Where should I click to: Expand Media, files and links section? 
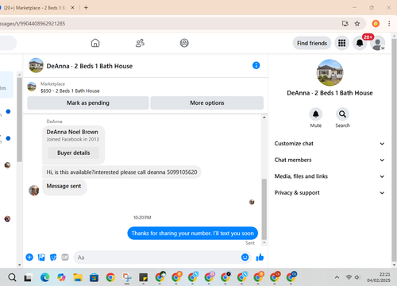point(330,176)
